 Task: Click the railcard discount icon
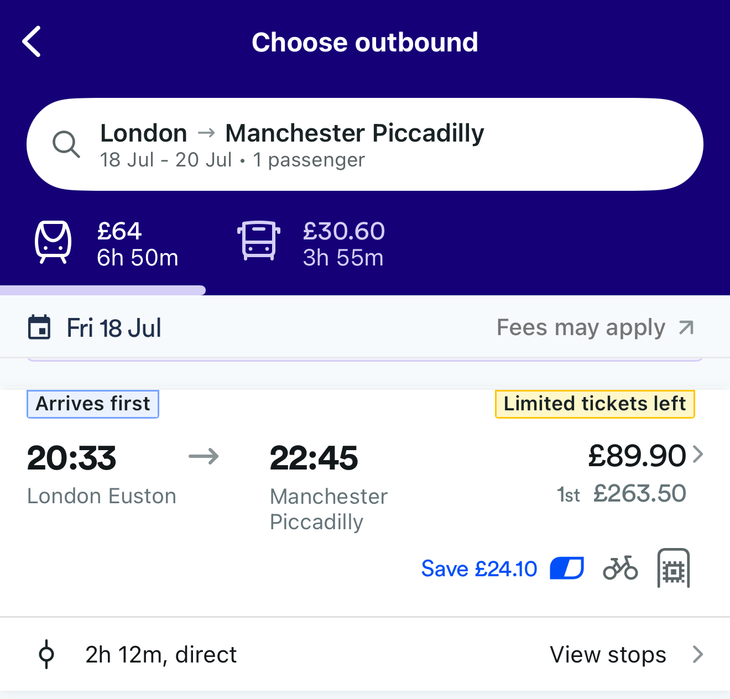(x=567, y=568)
